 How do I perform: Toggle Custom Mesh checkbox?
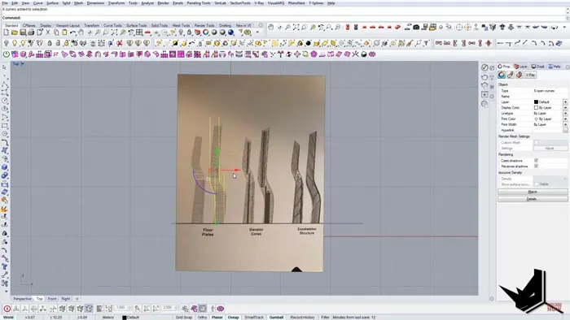pos(536,142)
